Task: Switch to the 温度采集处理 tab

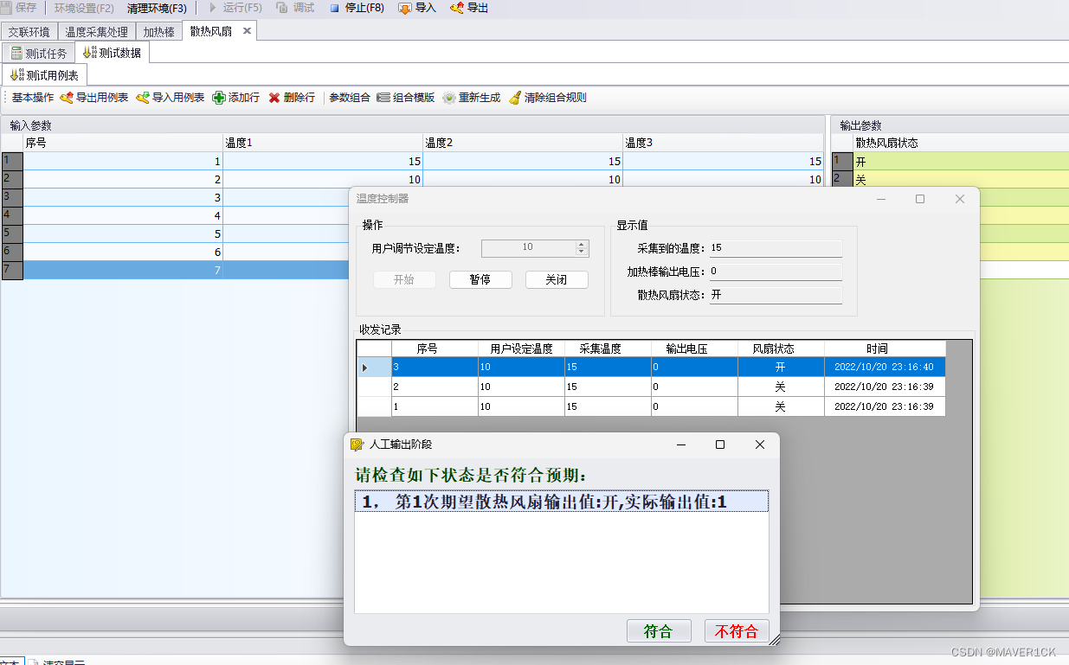Action: 96,30
